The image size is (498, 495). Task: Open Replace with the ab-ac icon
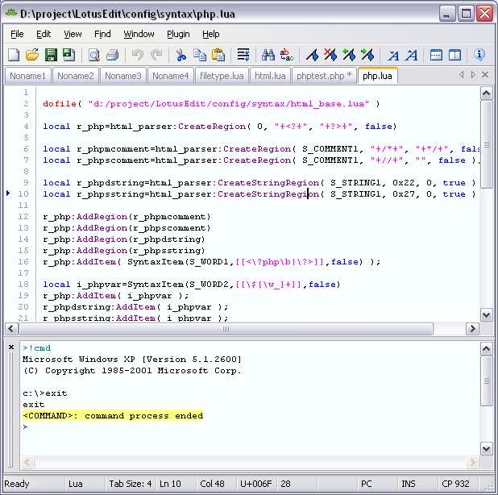tap(287, 55)
